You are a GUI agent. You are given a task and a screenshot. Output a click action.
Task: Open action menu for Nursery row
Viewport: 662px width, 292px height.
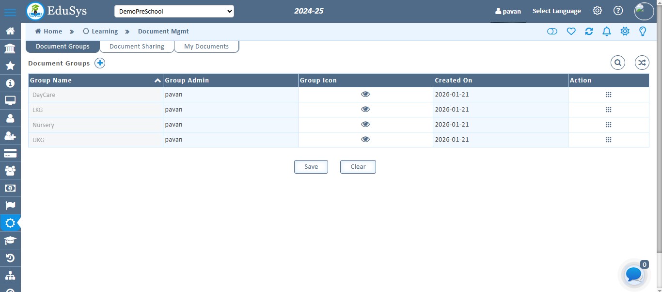(x=609, y=125)
